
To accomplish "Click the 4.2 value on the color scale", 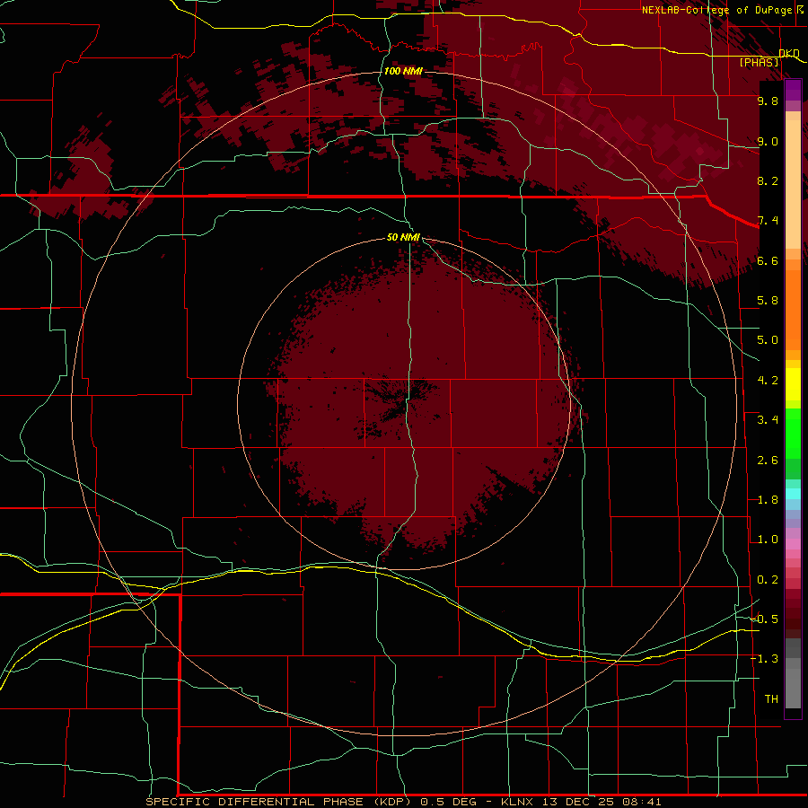I will pos(768,381).
